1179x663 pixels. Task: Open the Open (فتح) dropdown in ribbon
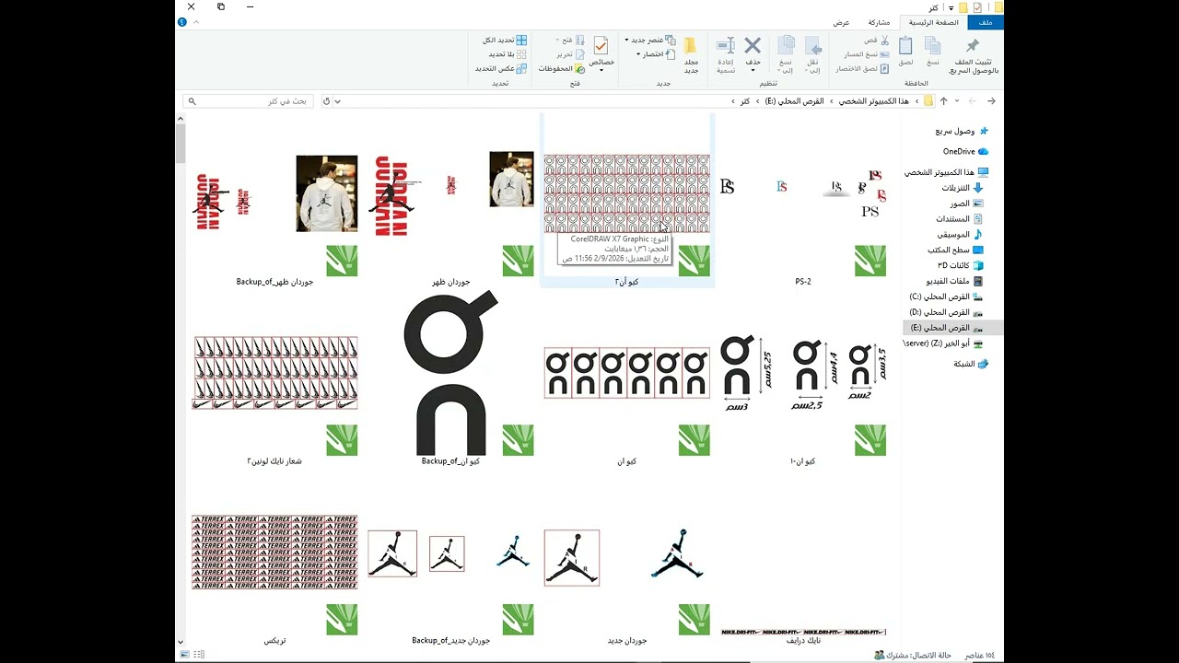pos(570,41)
